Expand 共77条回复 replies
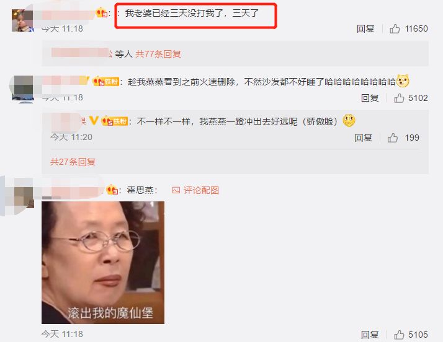443x342 pixels. (158, 54)
